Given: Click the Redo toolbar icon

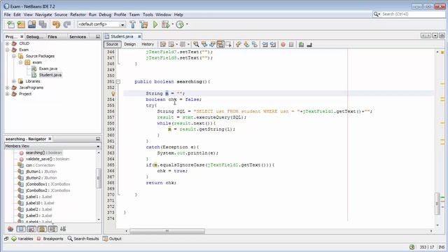Looking at the screenshot, I should click(x=67, y=24).
